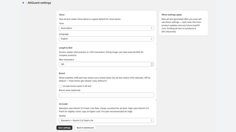Click the Brand section heading
The height and width of the screenshot is (132, 236).
[x=62, y=73]
